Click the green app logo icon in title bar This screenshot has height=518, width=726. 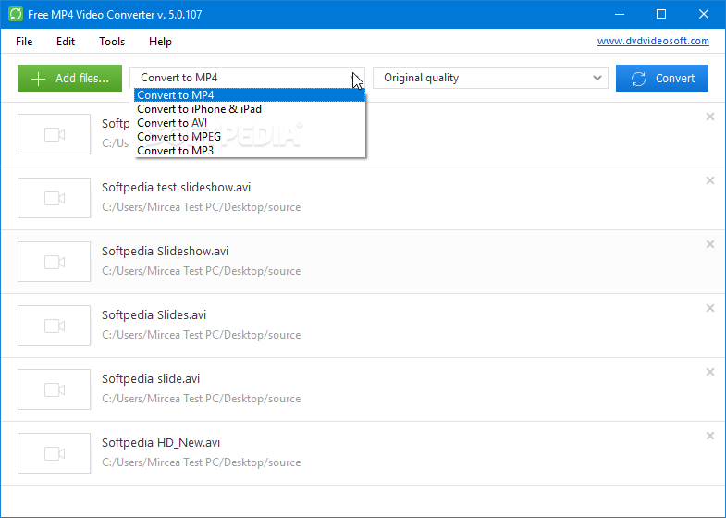(15, 14)
